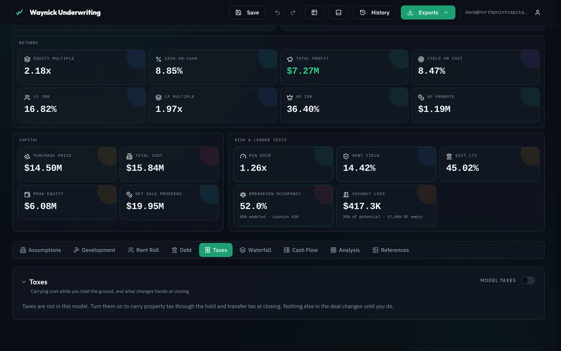This screenshot has height=351, width=561.
Task: Click the Breakeven Occupancy scale icon
Action: pyautogui.click(x=243, y=195)
